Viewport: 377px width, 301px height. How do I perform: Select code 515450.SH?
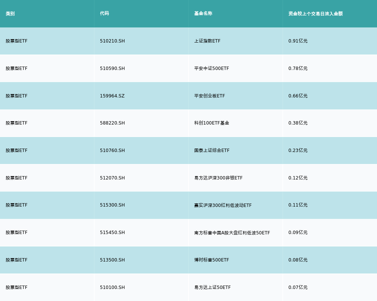[112, 233]
